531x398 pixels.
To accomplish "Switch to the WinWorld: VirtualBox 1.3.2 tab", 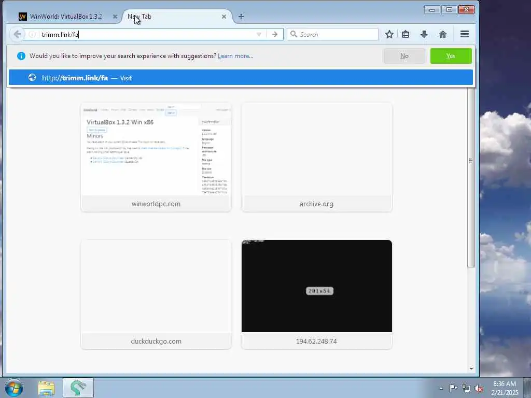I will [66, 16].
